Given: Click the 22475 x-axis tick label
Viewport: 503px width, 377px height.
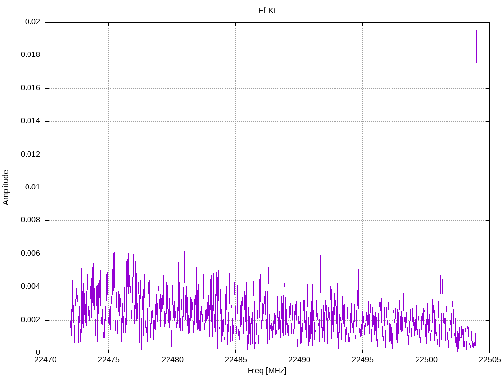Looking at the screenshot, I should coord(109,360).
